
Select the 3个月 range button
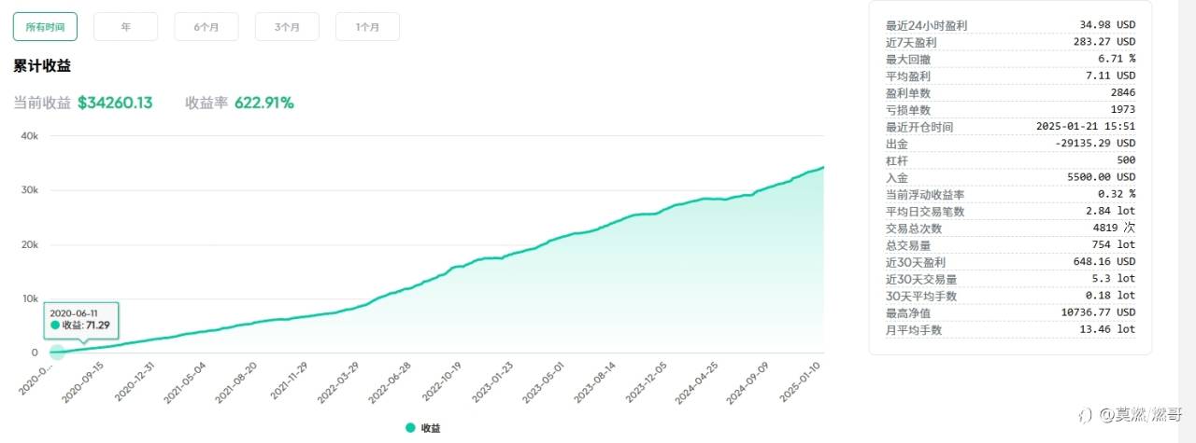[x=287, y=27]
